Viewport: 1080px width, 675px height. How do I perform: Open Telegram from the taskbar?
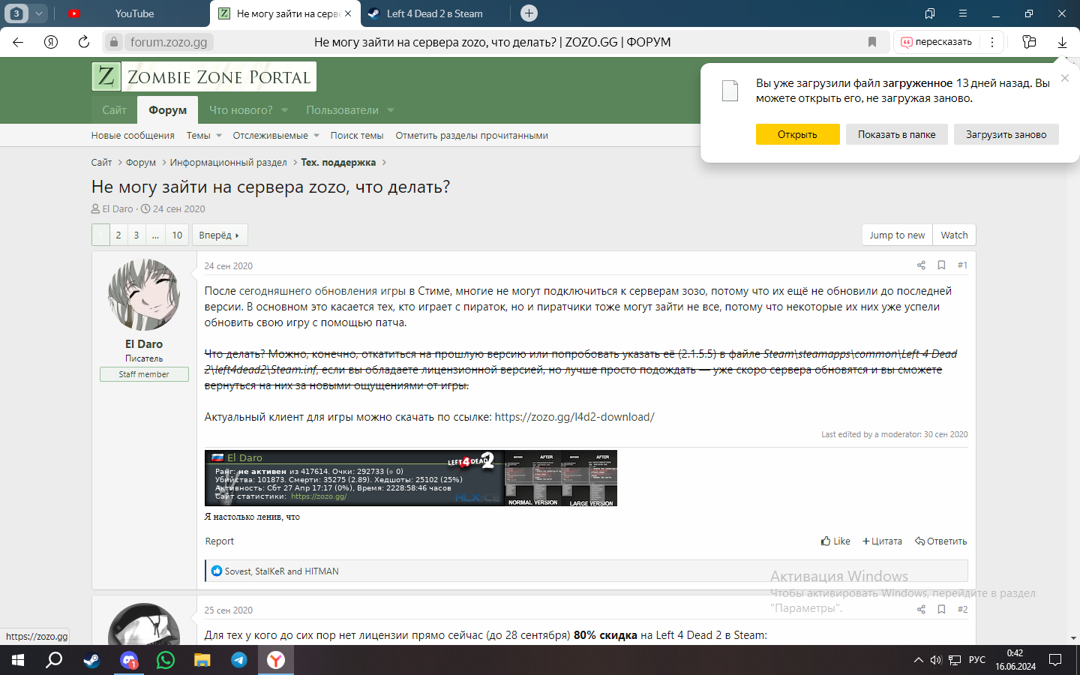[x=239, y=660]
